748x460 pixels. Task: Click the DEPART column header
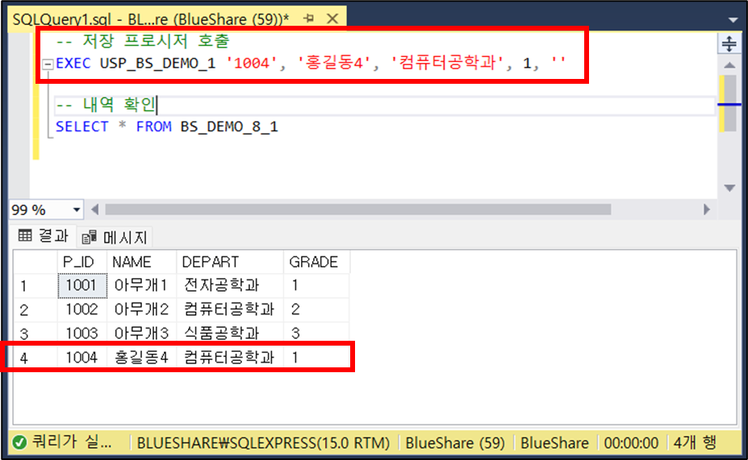(229, 262)
